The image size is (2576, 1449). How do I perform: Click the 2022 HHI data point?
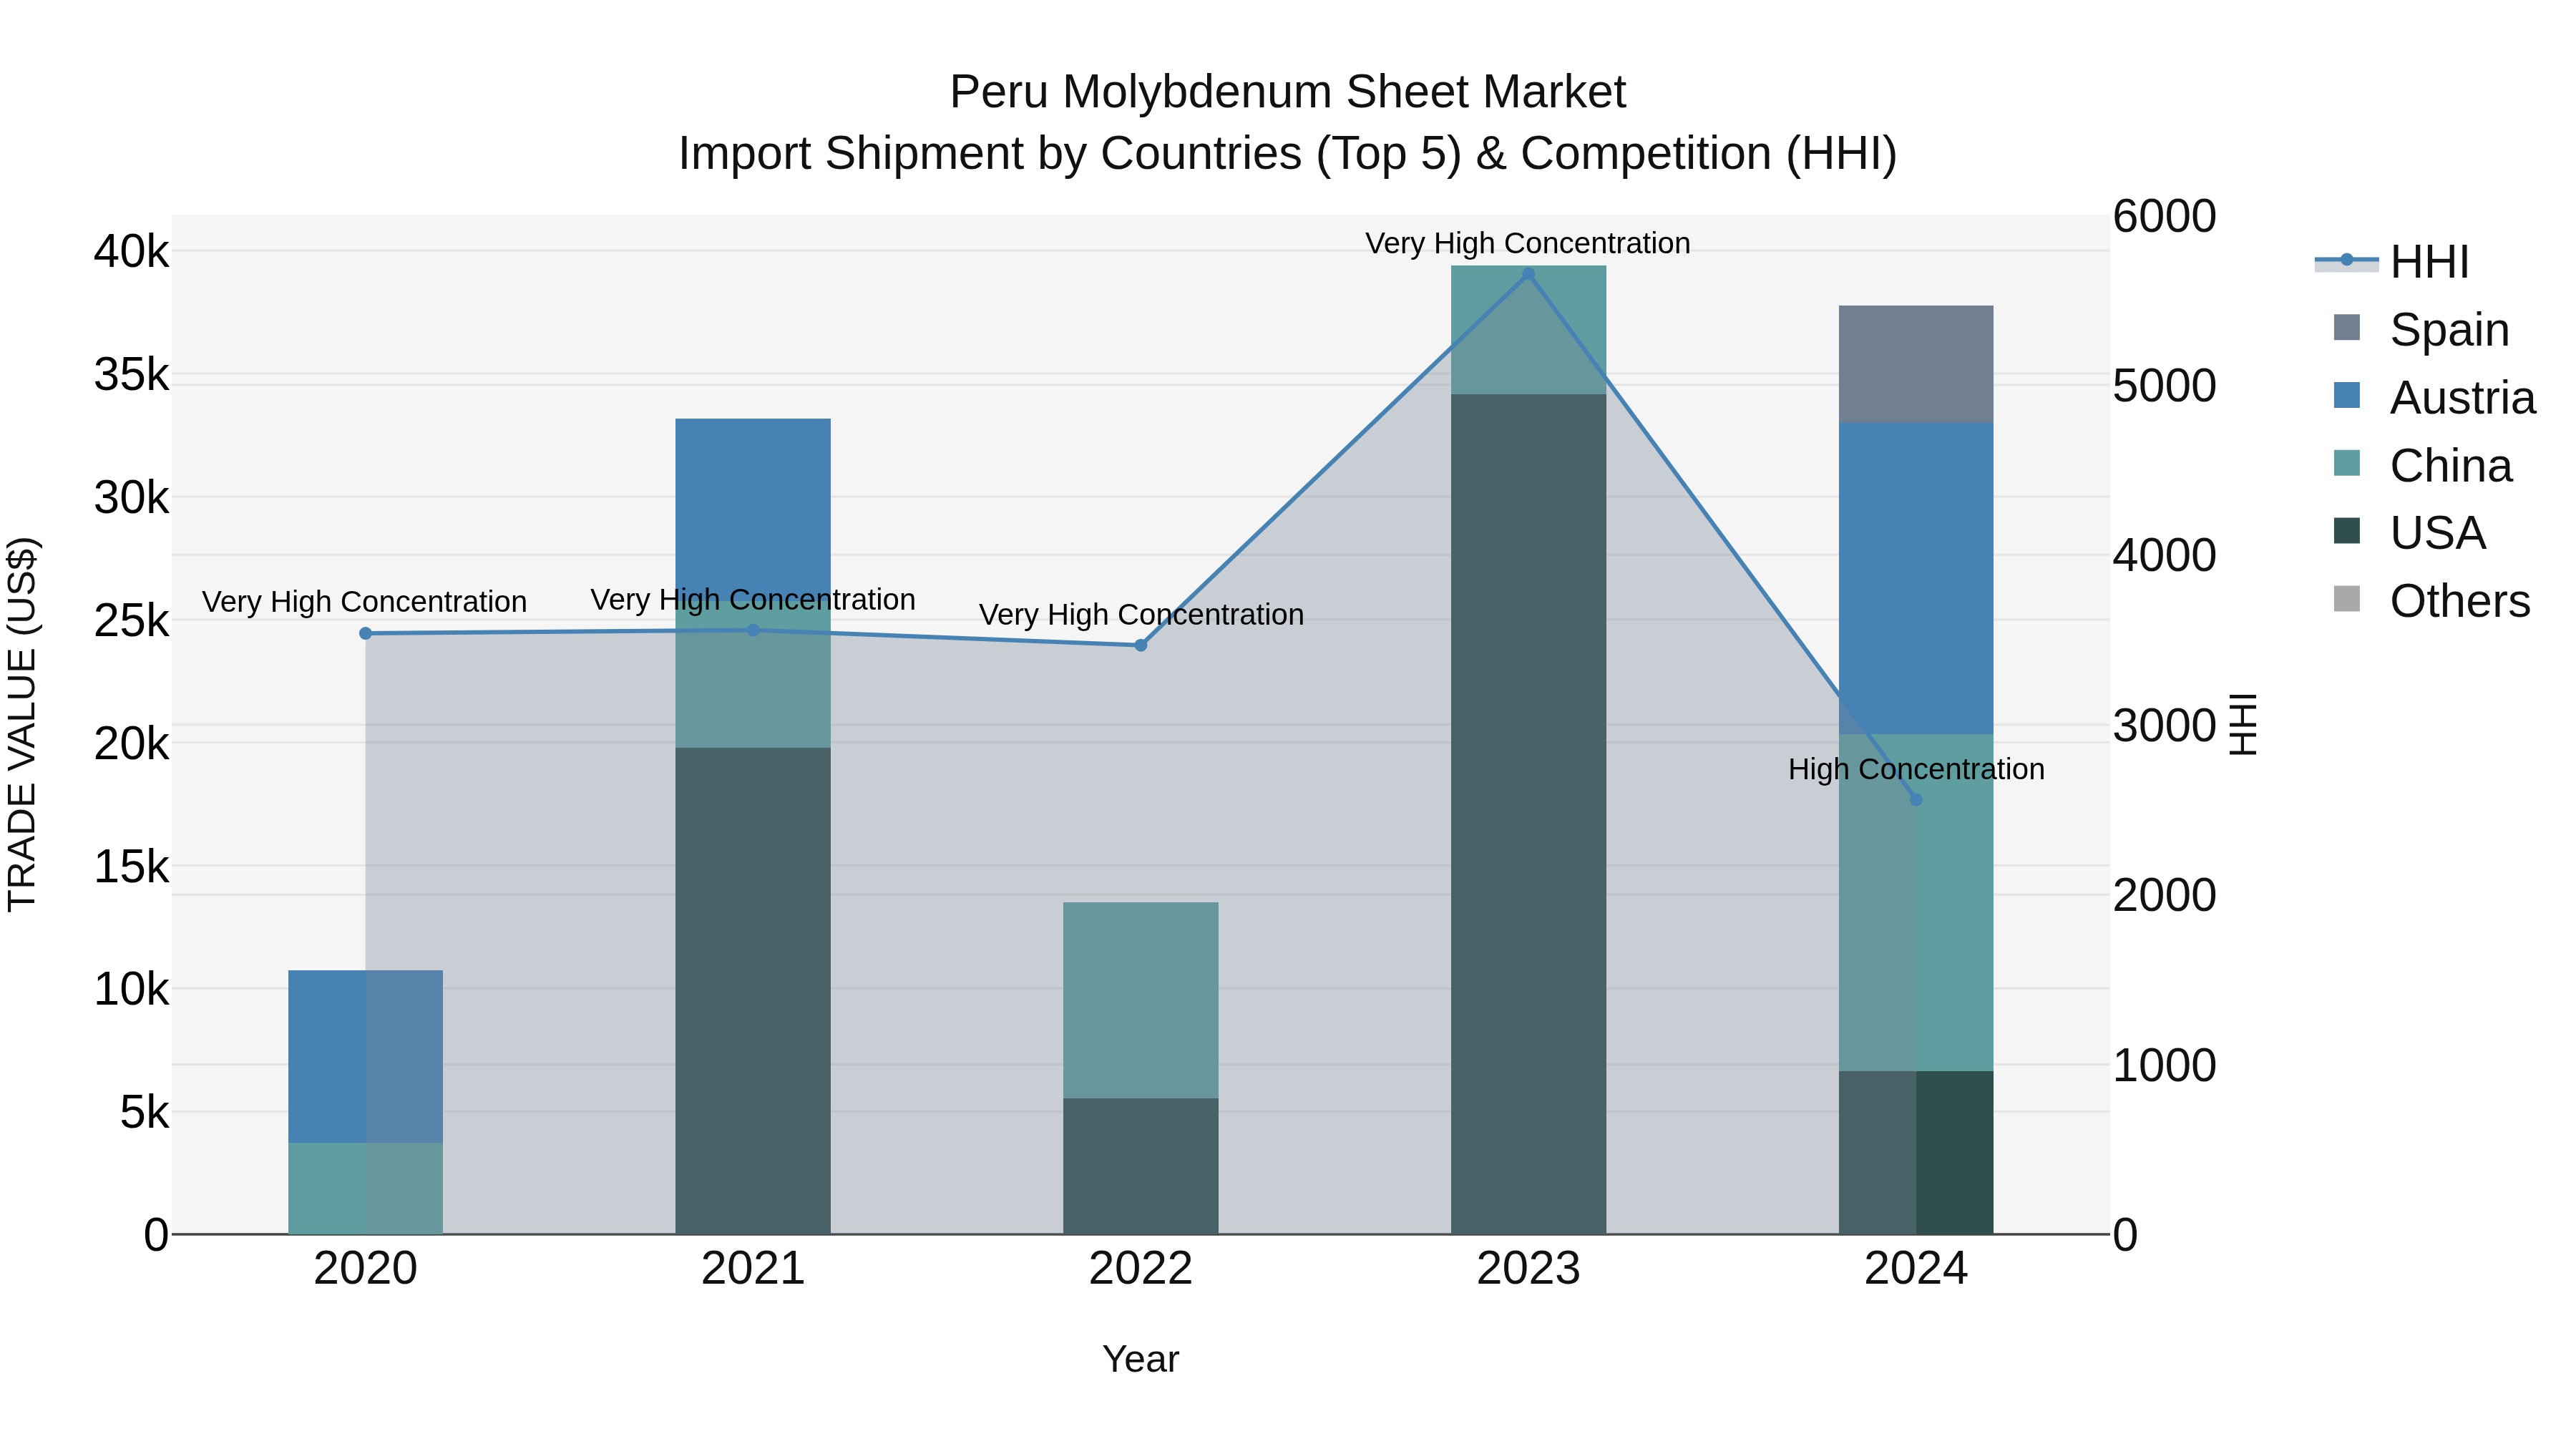tap(1141, 645)
